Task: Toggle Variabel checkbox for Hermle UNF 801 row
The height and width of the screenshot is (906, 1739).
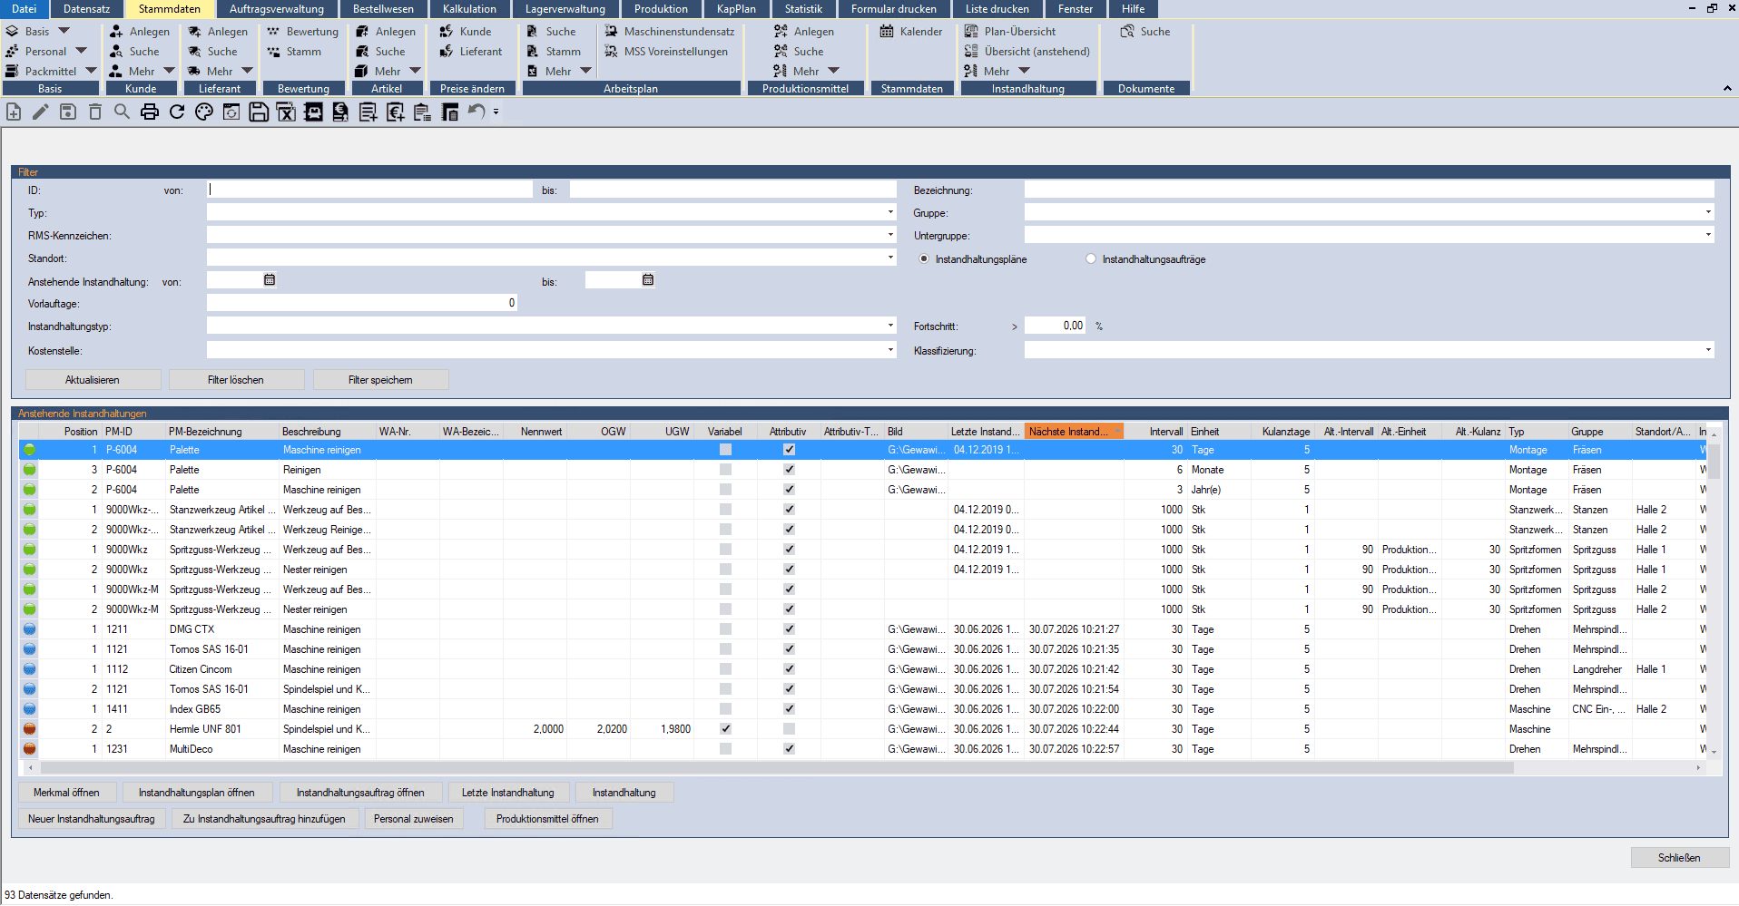Action: (725, 729)
